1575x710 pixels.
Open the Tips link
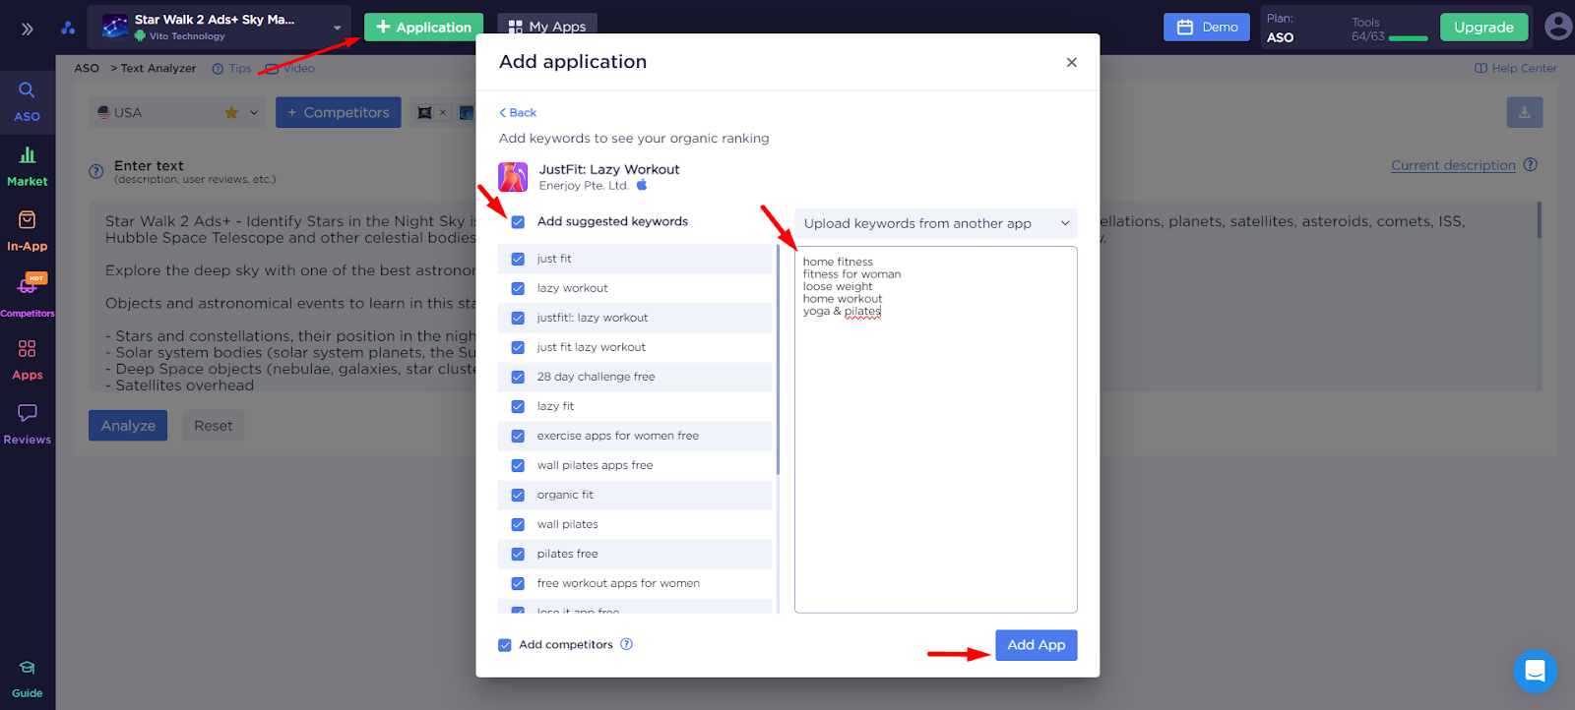[x=232, y=68]
